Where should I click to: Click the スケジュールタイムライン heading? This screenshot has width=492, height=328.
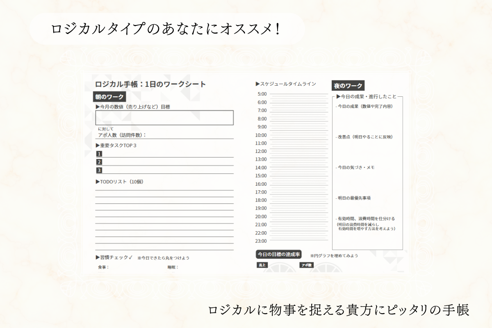(x=286, y=84)
